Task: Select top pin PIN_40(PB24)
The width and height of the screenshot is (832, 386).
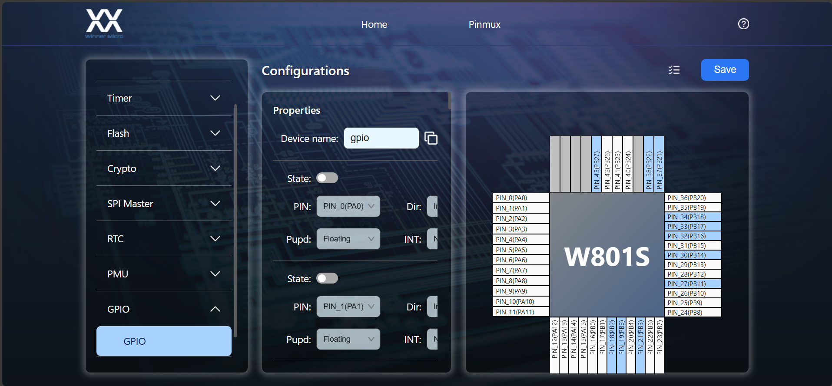Action: pos(628,164)
